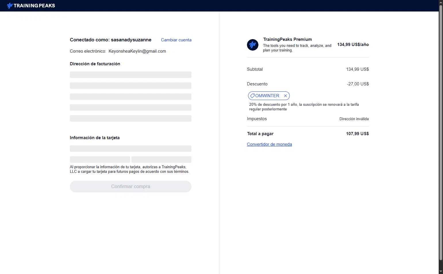Click the product description "The tools you need"
The image size is (443, 274).
pos(297,48)
